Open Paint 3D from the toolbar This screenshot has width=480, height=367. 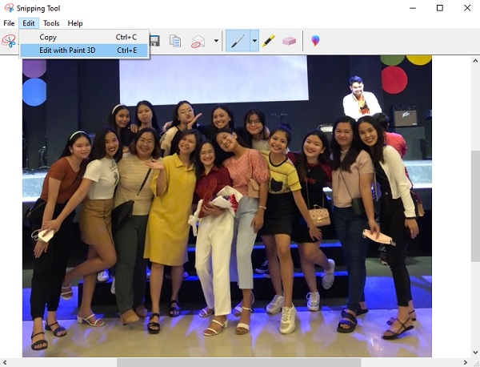click(315, 41)
